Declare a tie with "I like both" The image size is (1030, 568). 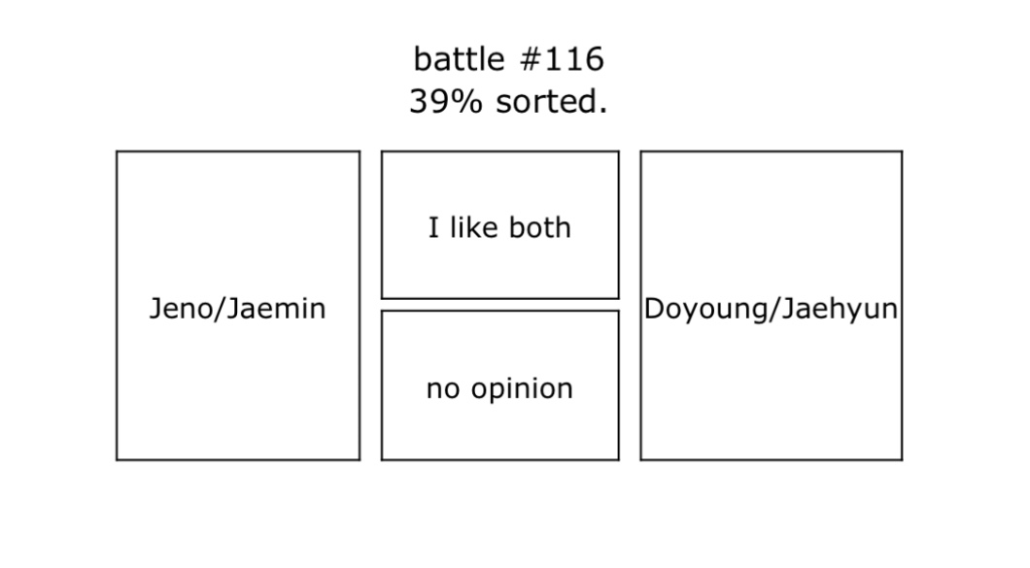click(x=499, y=225)
